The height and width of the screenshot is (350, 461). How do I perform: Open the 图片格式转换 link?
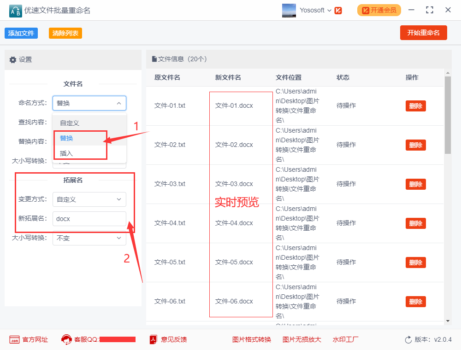pos(252,339)
